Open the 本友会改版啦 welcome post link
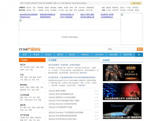 [64, 65]
